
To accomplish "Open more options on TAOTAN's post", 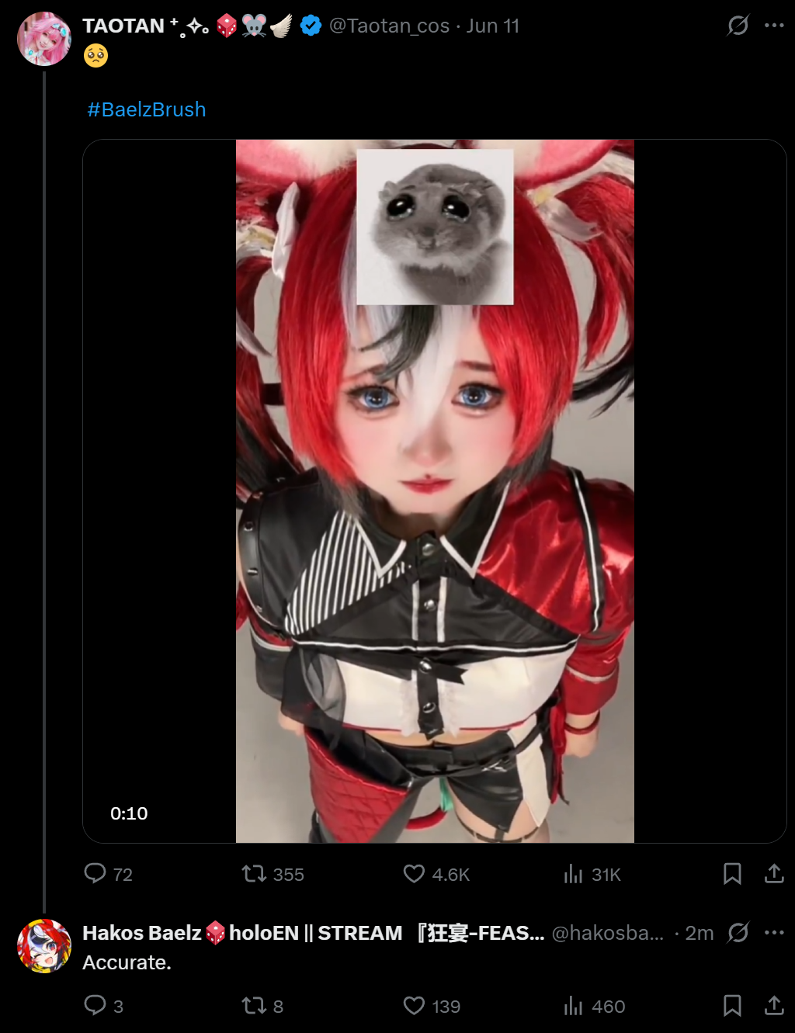I will click(x=774, y=26).
